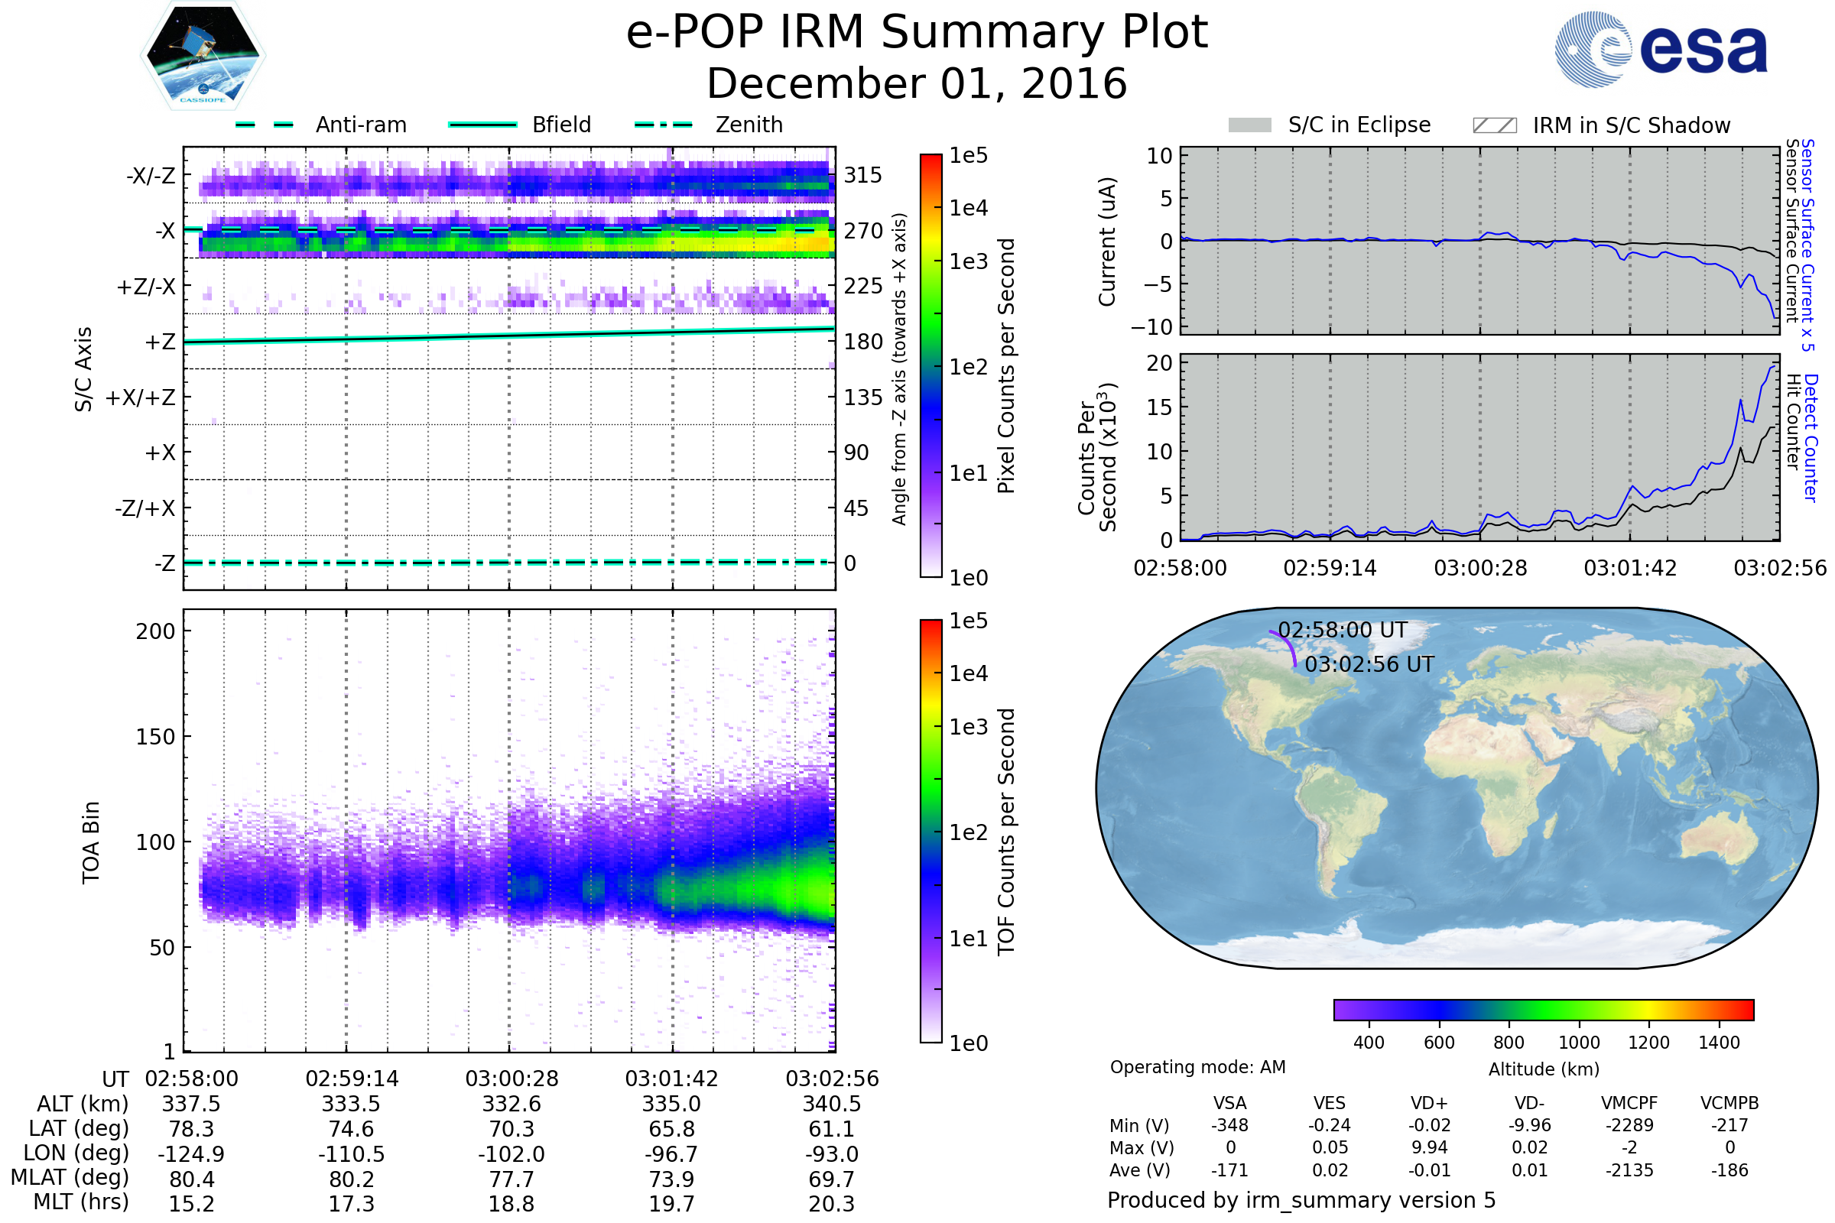
Task: Click the Sensor Surface Current x 5 label
Action: pyautogui.click(x=1807, y=245)
